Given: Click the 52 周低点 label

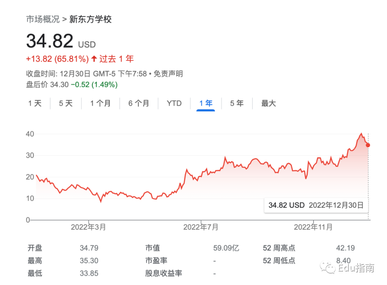Looking at the screenshot, I should (279, 261).
